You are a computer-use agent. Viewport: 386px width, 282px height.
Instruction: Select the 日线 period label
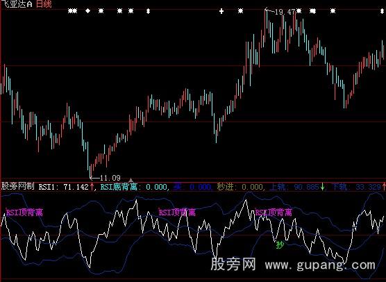[x=44, y=4]
